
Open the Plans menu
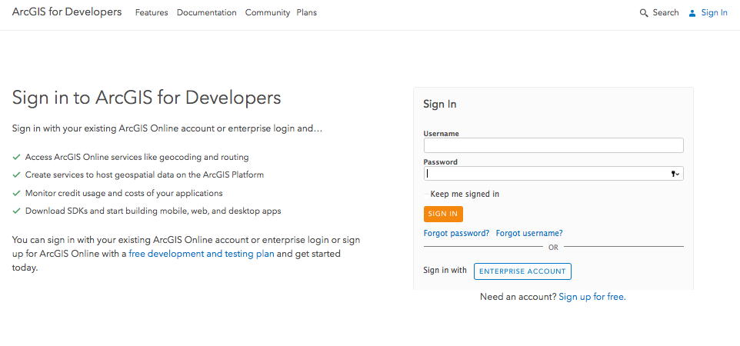click(307, 13)
